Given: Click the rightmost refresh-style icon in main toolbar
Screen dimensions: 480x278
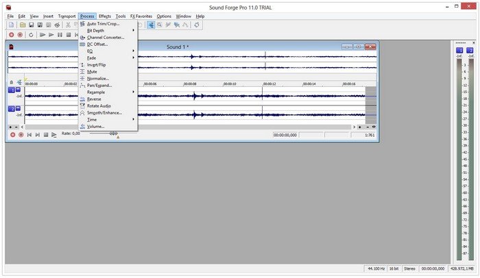Looking at the screenshot, I should pos(197,25).
